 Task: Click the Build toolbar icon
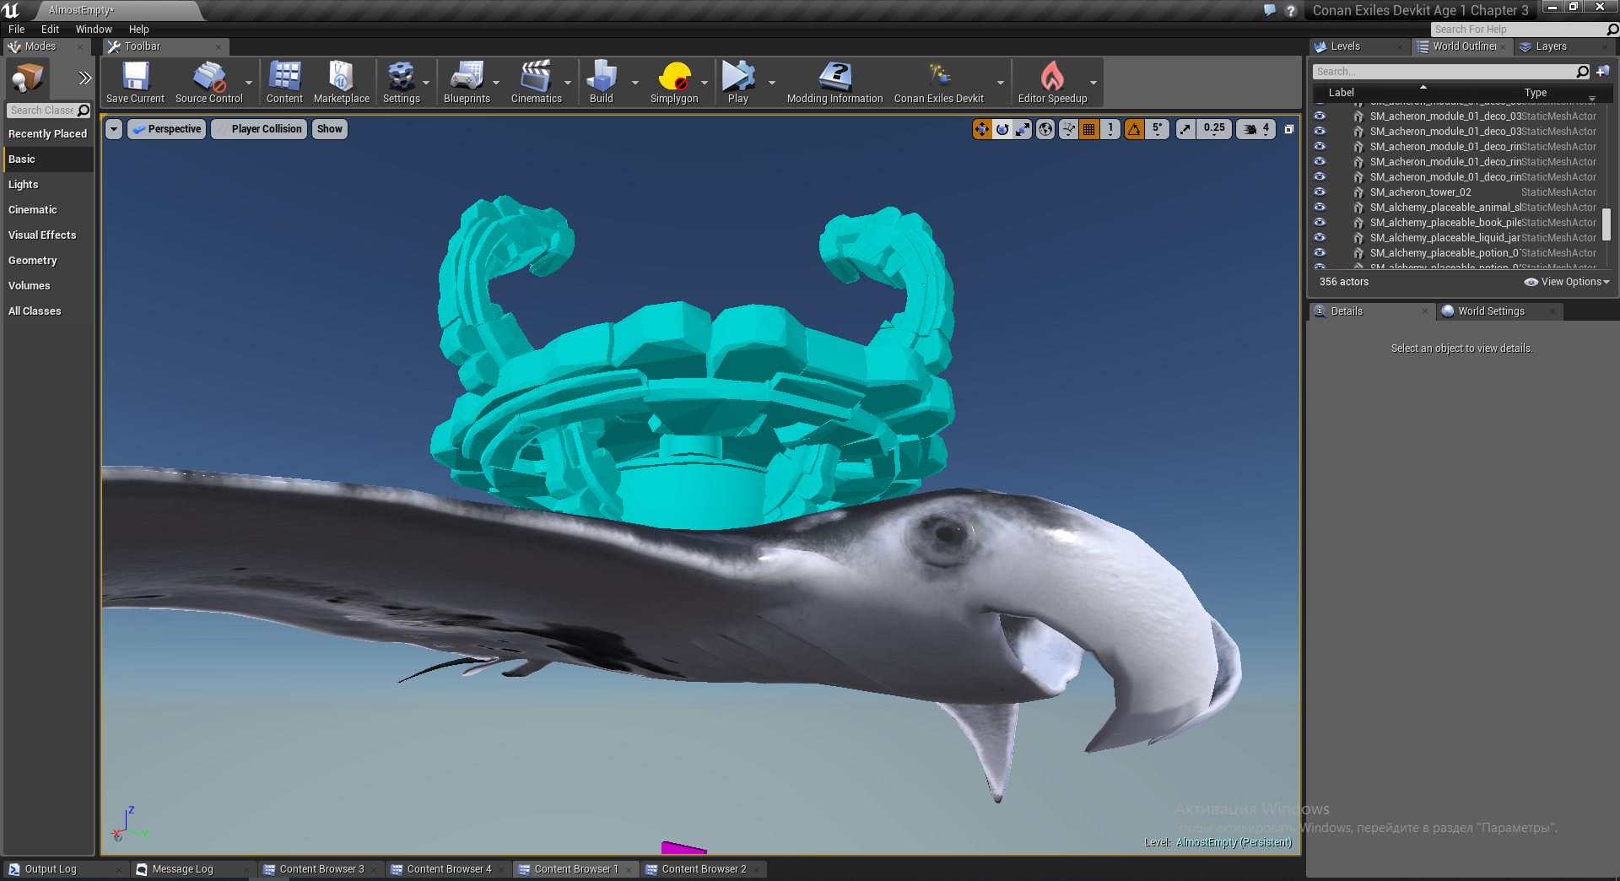tap(601, 81)
